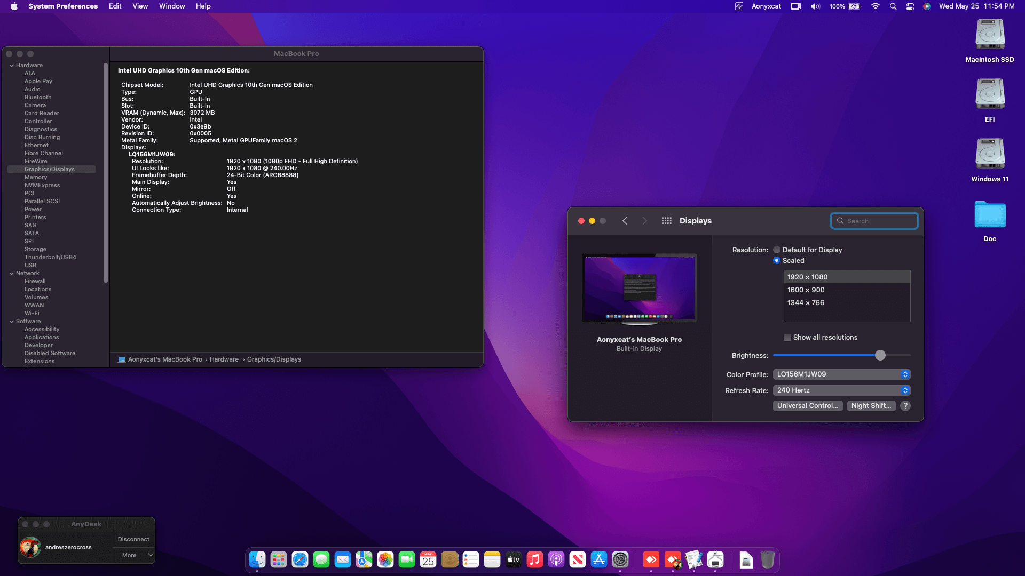Select Memory in the hardware list
Image resolution: width=1025 pixels, height=576 pixels.
tap(36, 177)
